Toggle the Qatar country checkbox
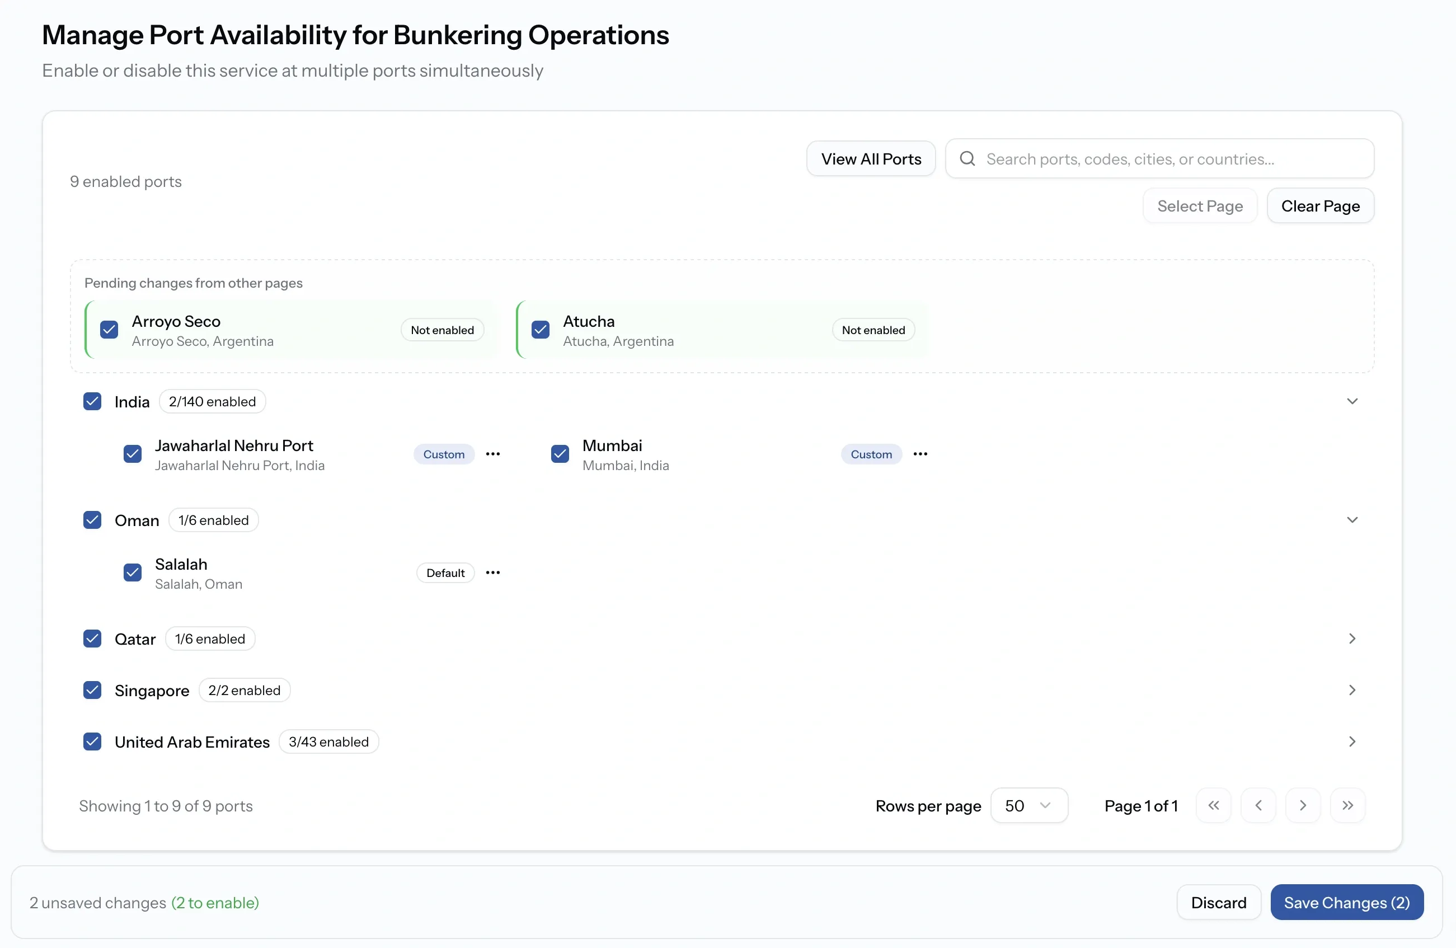The height and width of the screenshot is (948, 1456). (x=92, y=639)
